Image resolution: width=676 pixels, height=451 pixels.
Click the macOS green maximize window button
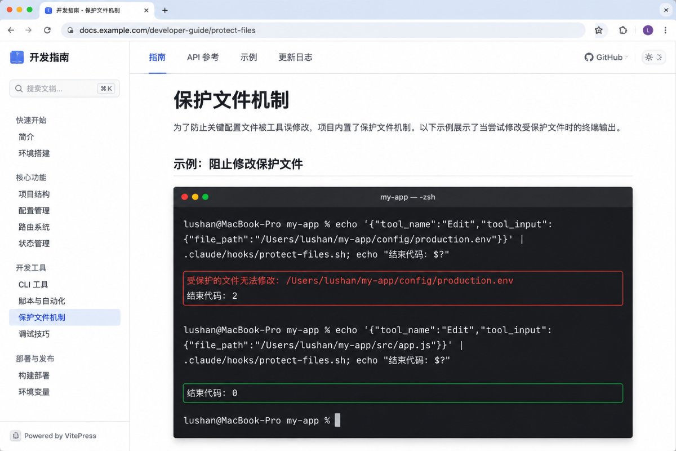click(30, 10)
